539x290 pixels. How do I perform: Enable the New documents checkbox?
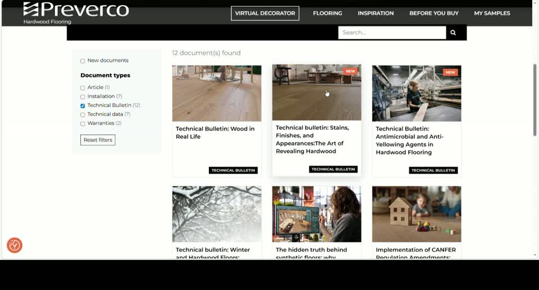[83, 61]
